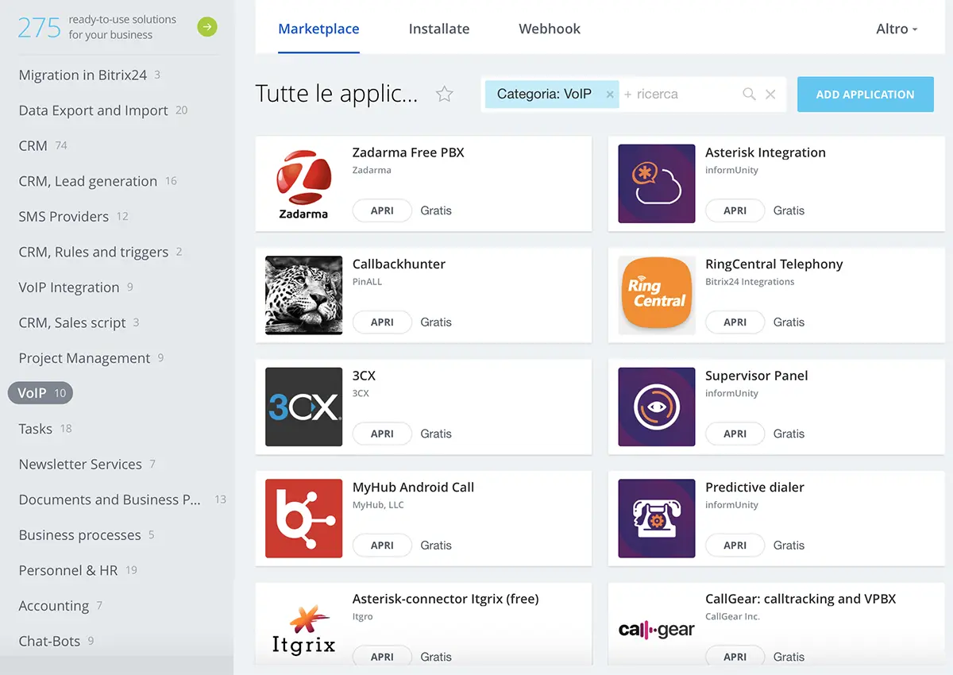Click the MyHub, LLC developer name
The image size is (953, 675).
[378, 505]
